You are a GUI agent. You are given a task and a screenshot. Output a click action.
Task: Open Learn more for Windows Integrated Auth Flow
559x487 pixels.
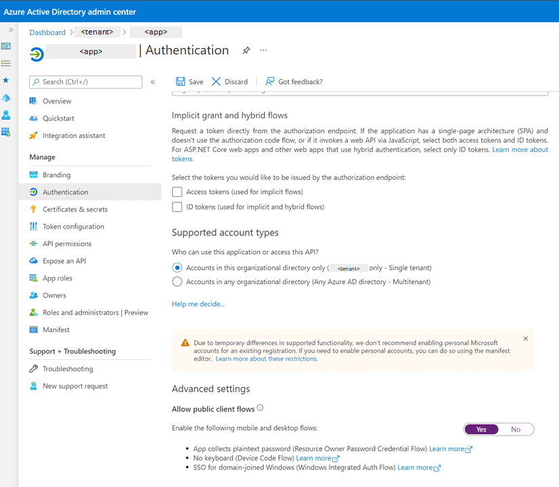(x=420, y=467)
